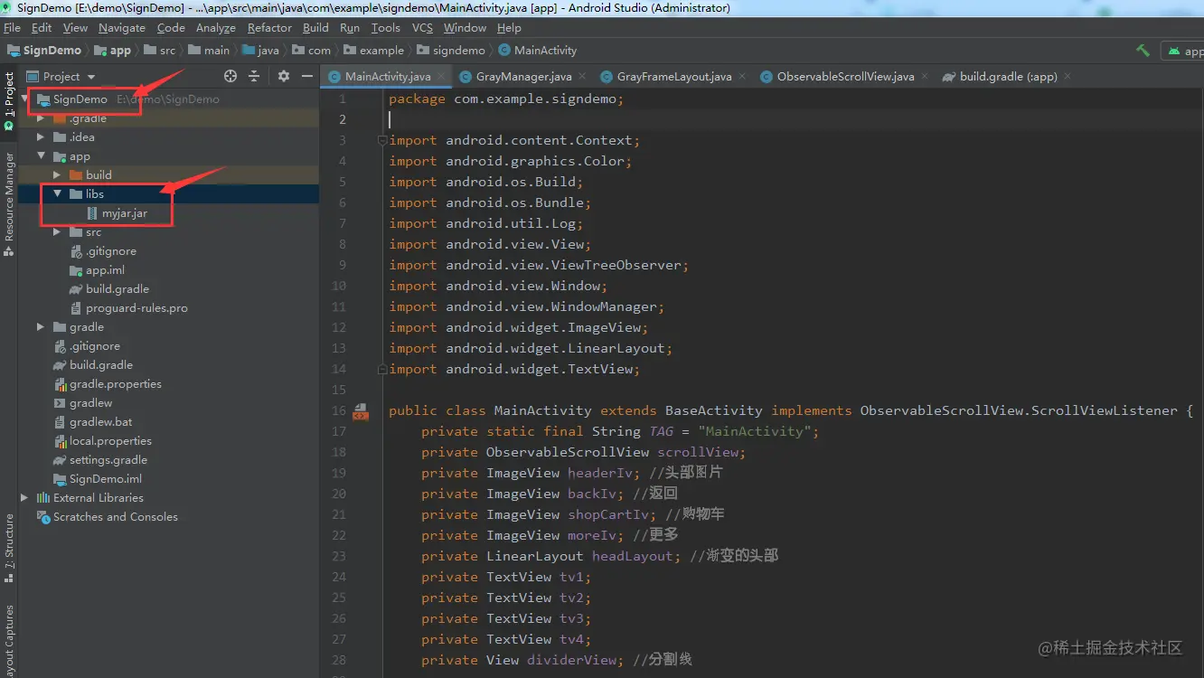Switch to the ObservableScrollView.java tab
This screenshot has height=678, width=1204.
tap(845, 77)
